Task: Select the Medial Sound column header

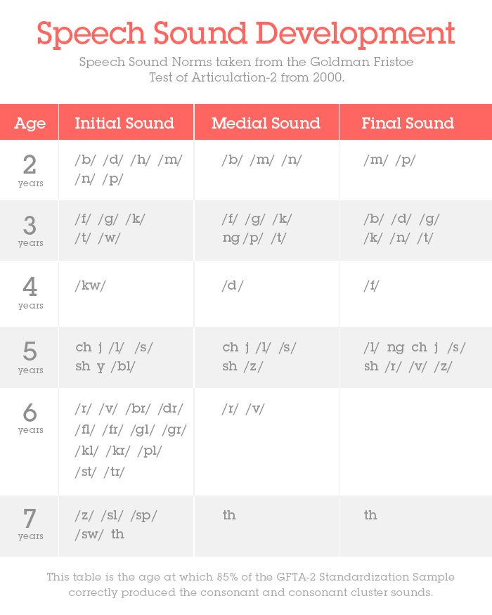Action: (x=266, y=124)
